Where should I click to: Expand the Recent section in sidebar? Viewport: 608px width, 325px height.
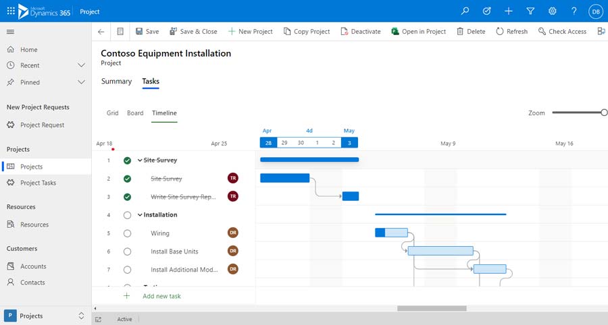click(x=82, y=65)
